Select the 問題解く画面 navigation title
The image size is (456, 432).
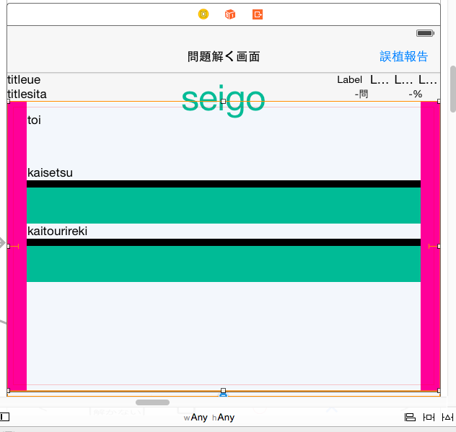tap(224, 56)
